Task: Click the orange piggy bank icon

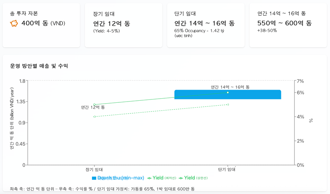Action: [14, 24]
